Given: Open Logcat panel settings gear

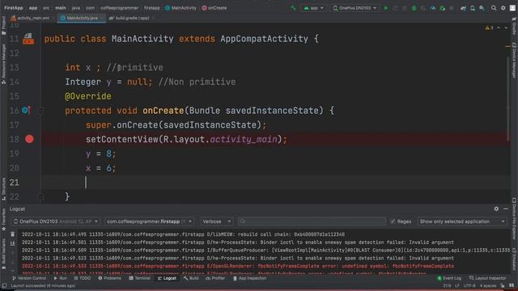Looking at the screenshot, I should point(496,209).
